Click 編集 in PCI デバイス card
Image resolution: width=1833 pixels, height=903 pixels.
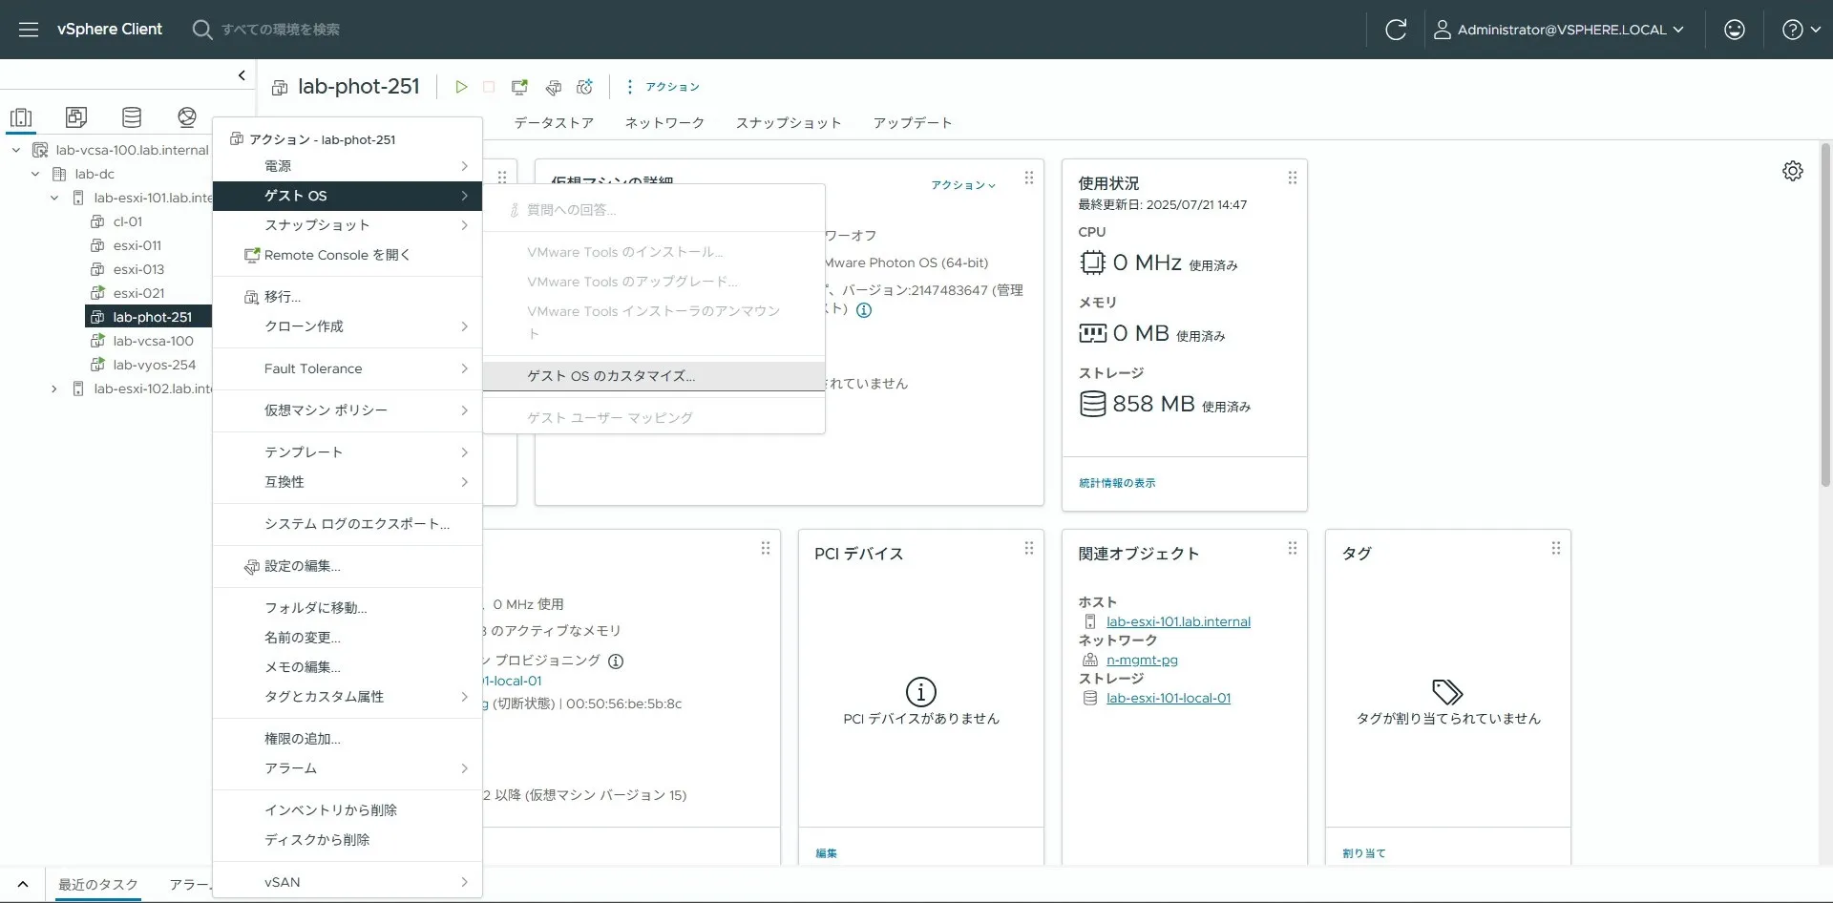click(x=826, y=853)
